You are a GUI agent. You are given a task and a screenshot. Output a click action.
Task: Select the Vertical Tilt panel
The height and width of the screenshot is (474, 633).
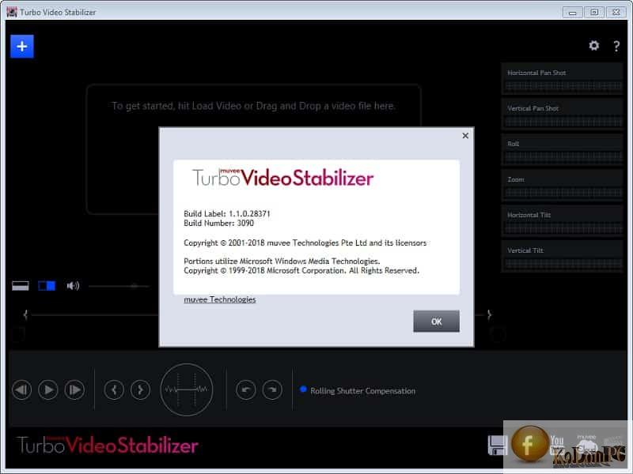pos(562,256)
